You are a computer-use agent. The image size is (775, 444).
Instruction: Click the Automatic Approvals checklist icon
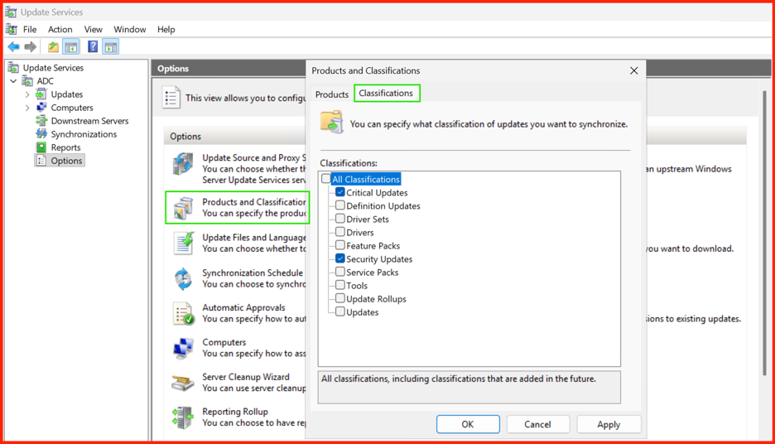tap(183, 313)
